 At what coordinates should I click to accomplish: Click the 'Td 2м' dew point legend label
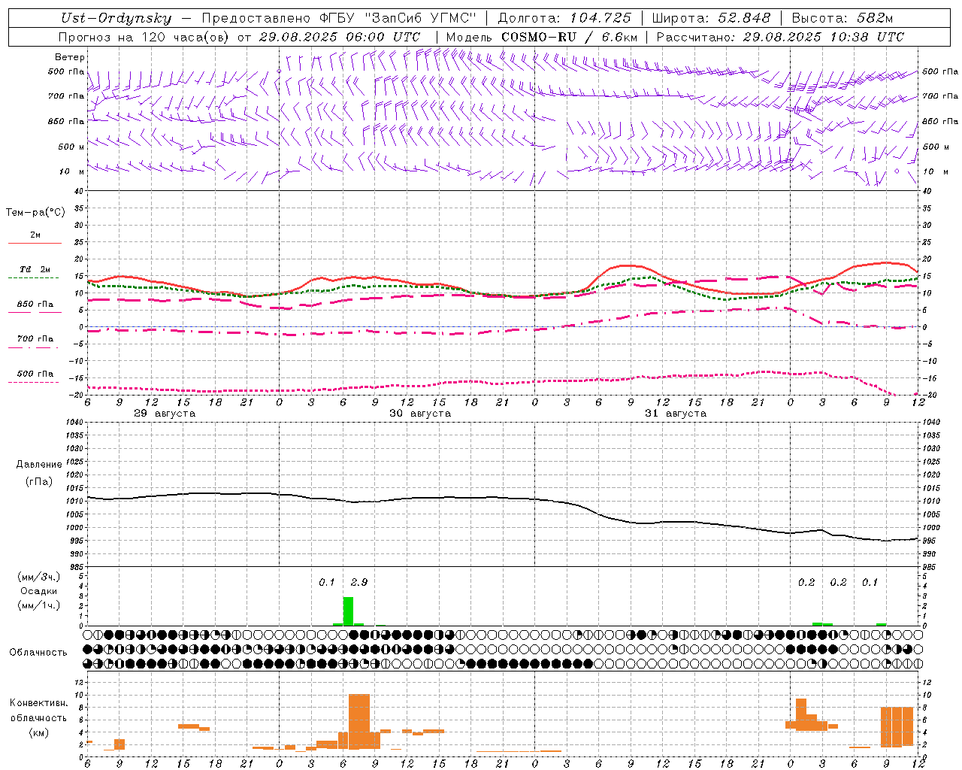coord(35,269)
